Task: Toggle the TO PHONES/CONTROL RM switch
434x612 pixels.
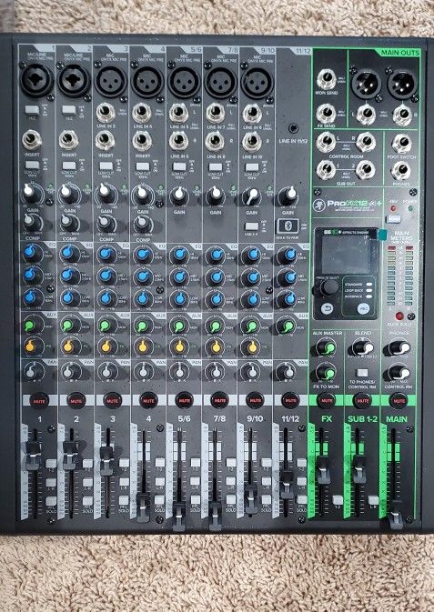Action: click(x=362, y=372)
